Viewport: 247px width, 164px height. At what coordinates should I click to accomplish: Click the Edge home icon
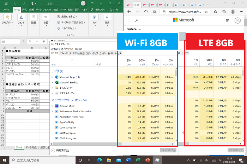[x=155, y=12]
